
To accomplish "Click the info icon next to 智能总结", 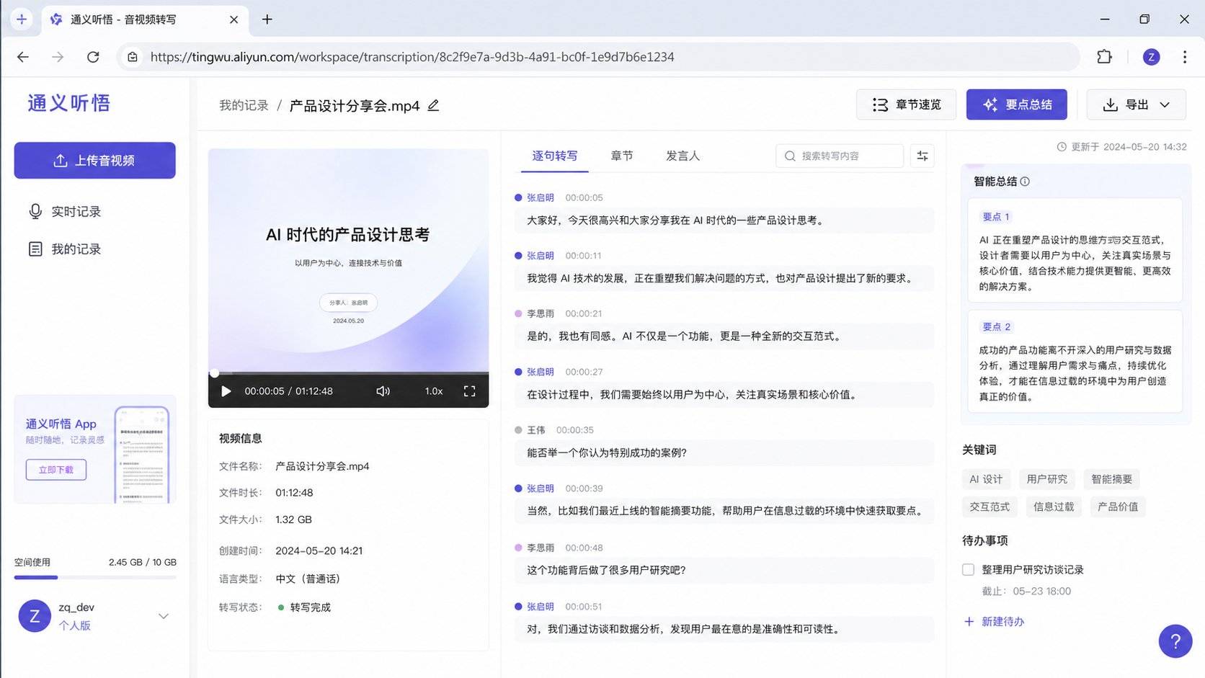I will point(1025,182).
